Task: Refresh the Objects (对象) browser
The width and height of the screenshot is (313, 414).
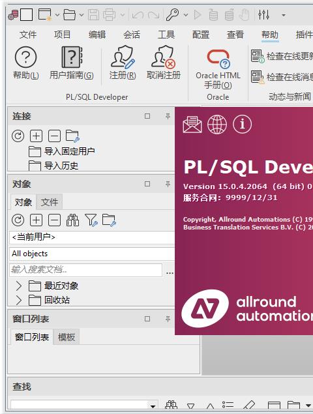Action: click(18, 220)
